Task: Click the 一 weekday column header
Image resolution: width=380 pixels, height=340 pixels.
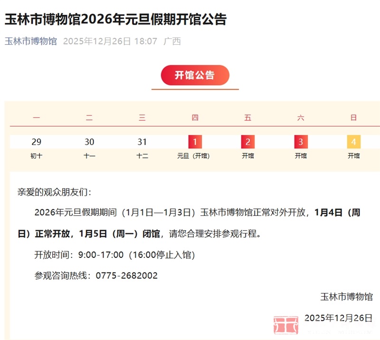Action: tap(37, 118)
